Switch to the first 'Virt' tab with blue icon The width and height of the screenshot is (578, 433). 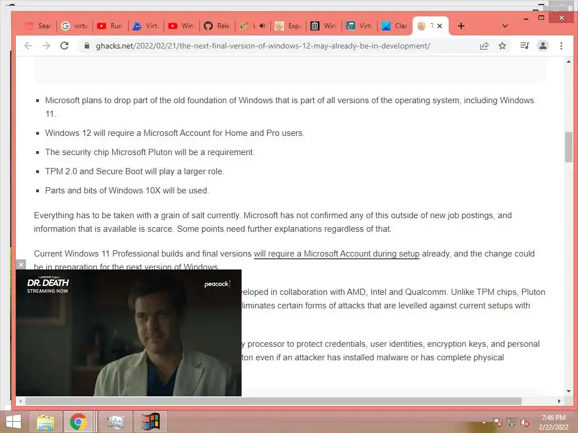[x=146, y=26]
